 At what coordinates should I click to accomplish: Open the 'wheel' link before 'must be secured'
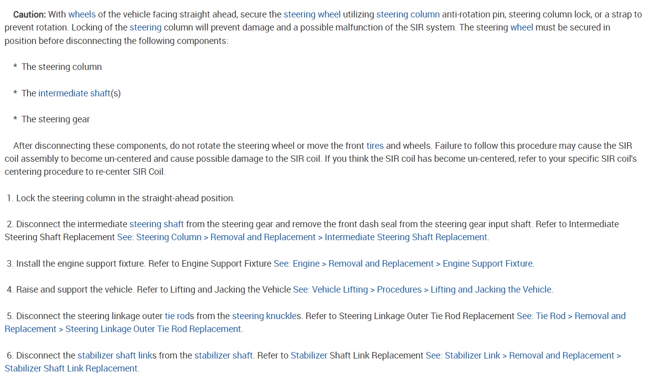point(522,27)
